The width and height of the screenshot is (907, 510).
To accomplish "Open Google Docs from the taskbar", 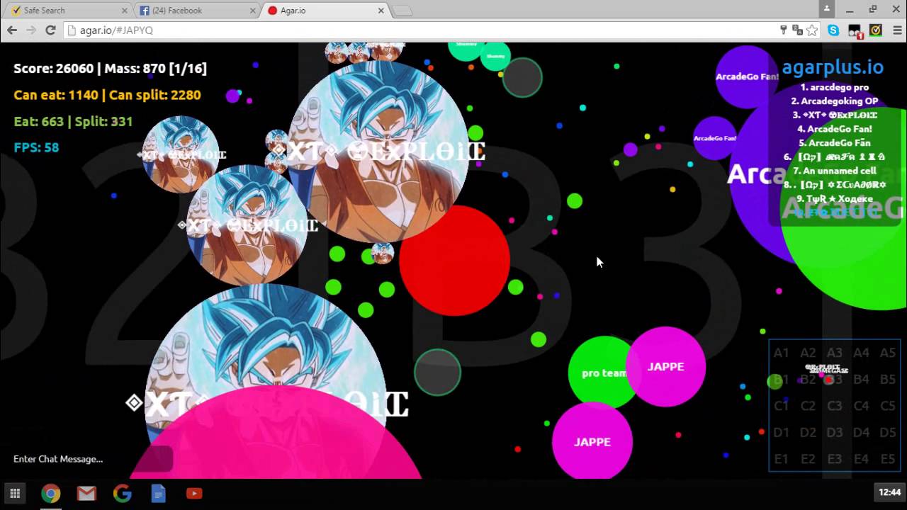I will pyautogui.click(x=159, y=493).
